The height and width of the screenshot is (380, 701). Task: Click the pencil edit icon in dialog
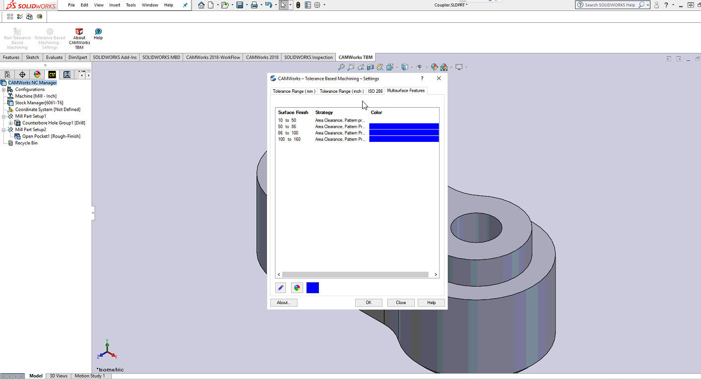pyautogui.click(x=281, y=288)
